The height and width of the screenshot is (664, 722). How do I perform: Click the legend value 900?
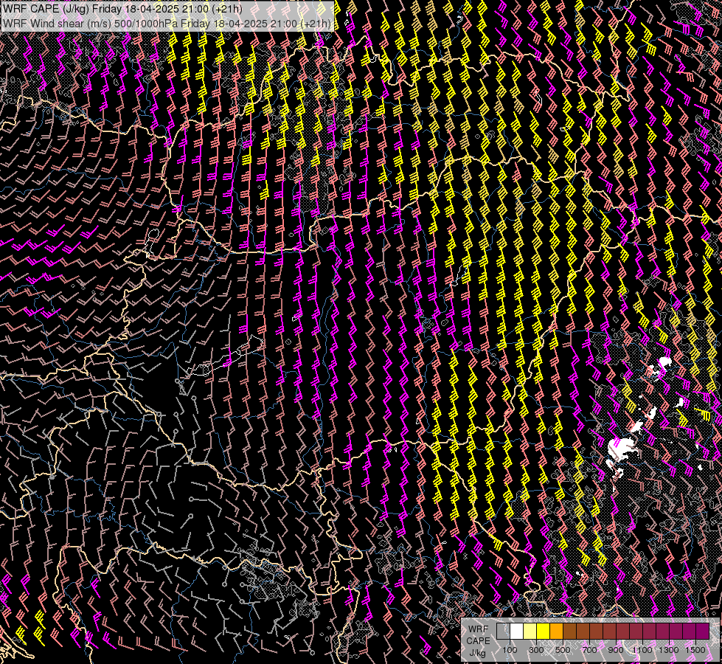tap(616, 650)
